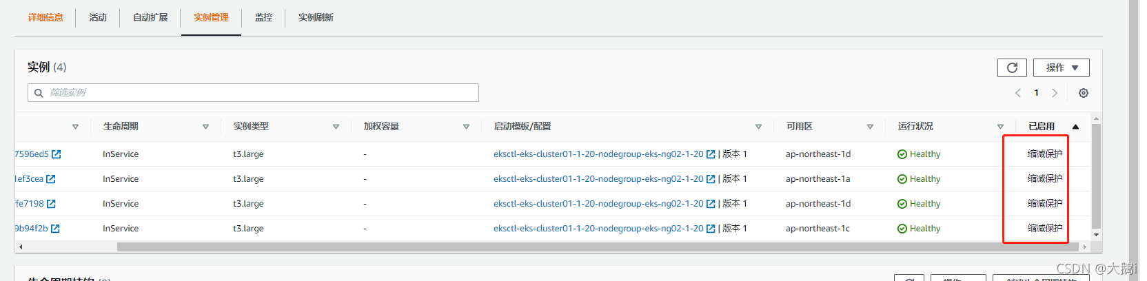
Task: Open table preferences gear icon
Action: 1084,93
